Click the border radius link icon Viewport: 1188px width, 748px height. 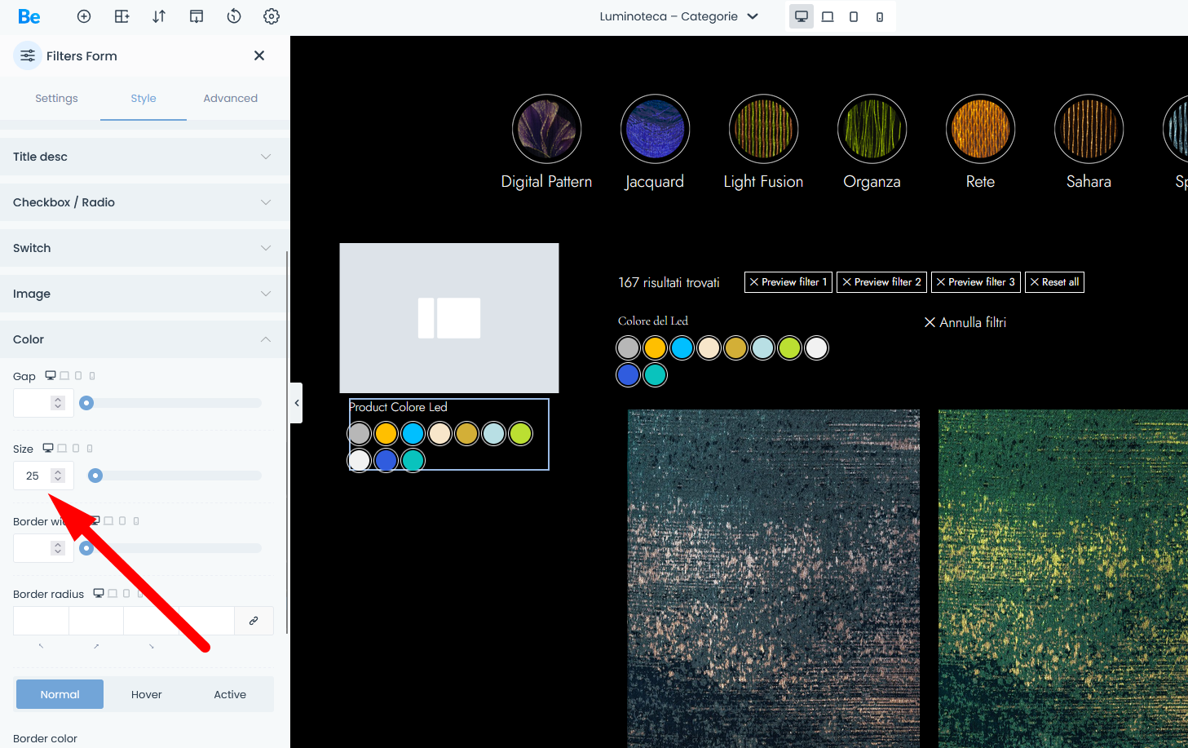(254, 621)
